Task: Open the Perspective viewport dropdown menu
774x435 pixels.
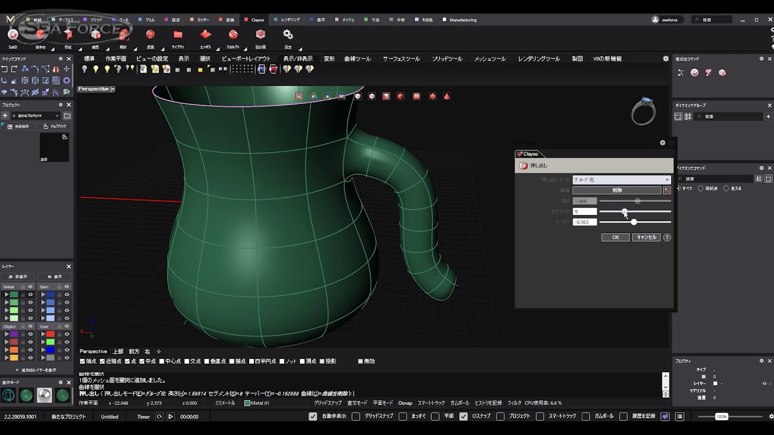Action: tap(112, 89)
